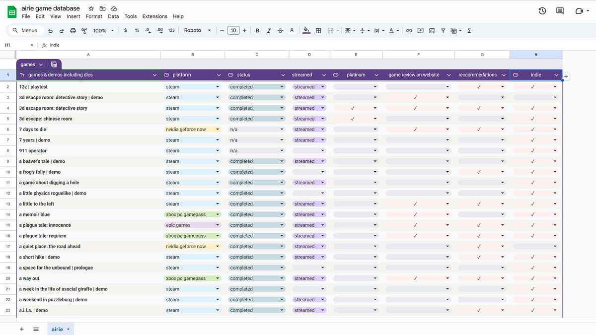Click the All sheets list icon
Image resolution: width=596 pixels, height=335 pixels.
(x=36, y=329)
